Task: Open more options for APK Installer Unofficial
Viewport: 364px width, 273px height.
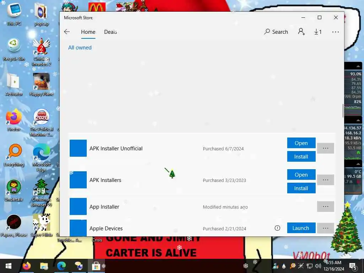Action: [x=326, y=148]
